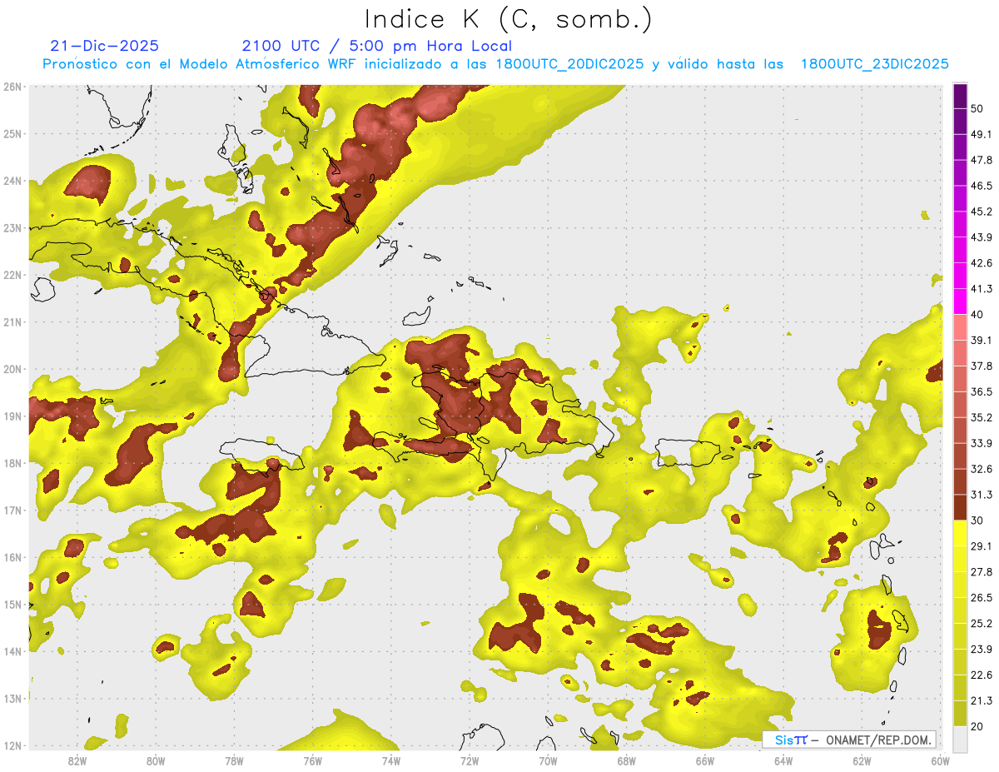Click the "25N" latitude label

[x=12, y=133]
